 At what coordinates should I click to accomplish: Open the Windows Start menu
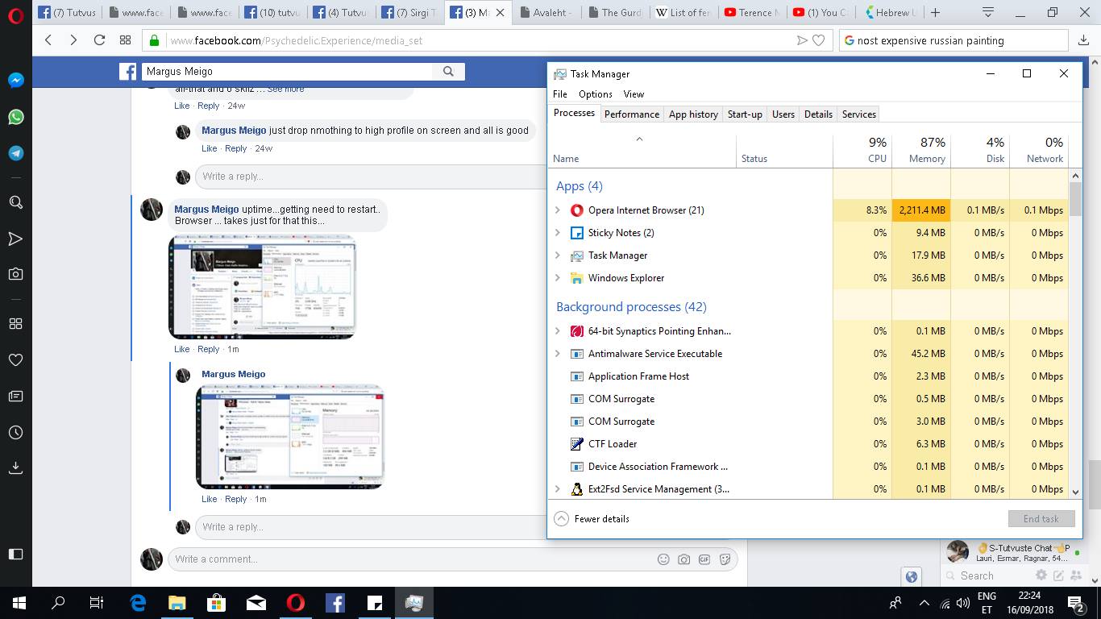(19, 603)
